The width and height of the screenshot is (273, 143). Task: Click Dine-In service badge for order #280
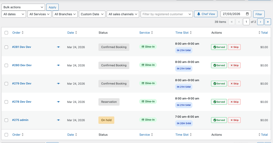pos(148,65)
